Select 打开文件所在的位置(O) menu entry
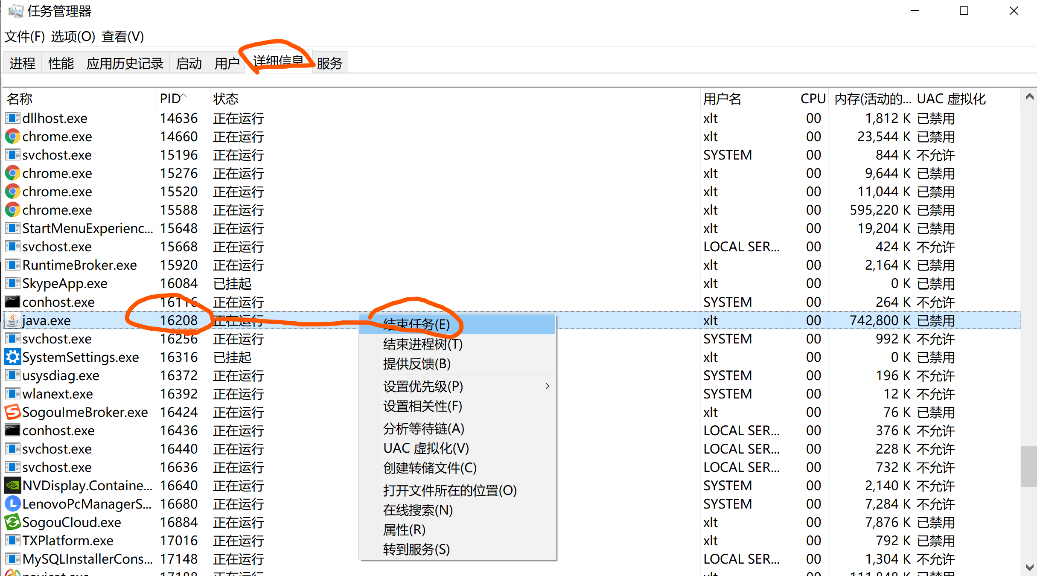 (450, 491)
